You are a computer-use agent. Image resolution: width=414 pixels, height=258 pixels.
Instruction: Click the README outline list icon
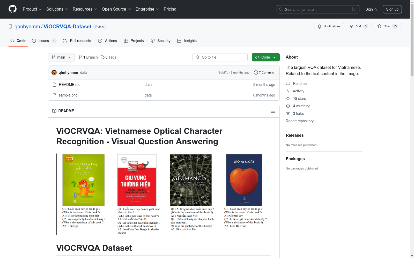click(x=273, y=111)
